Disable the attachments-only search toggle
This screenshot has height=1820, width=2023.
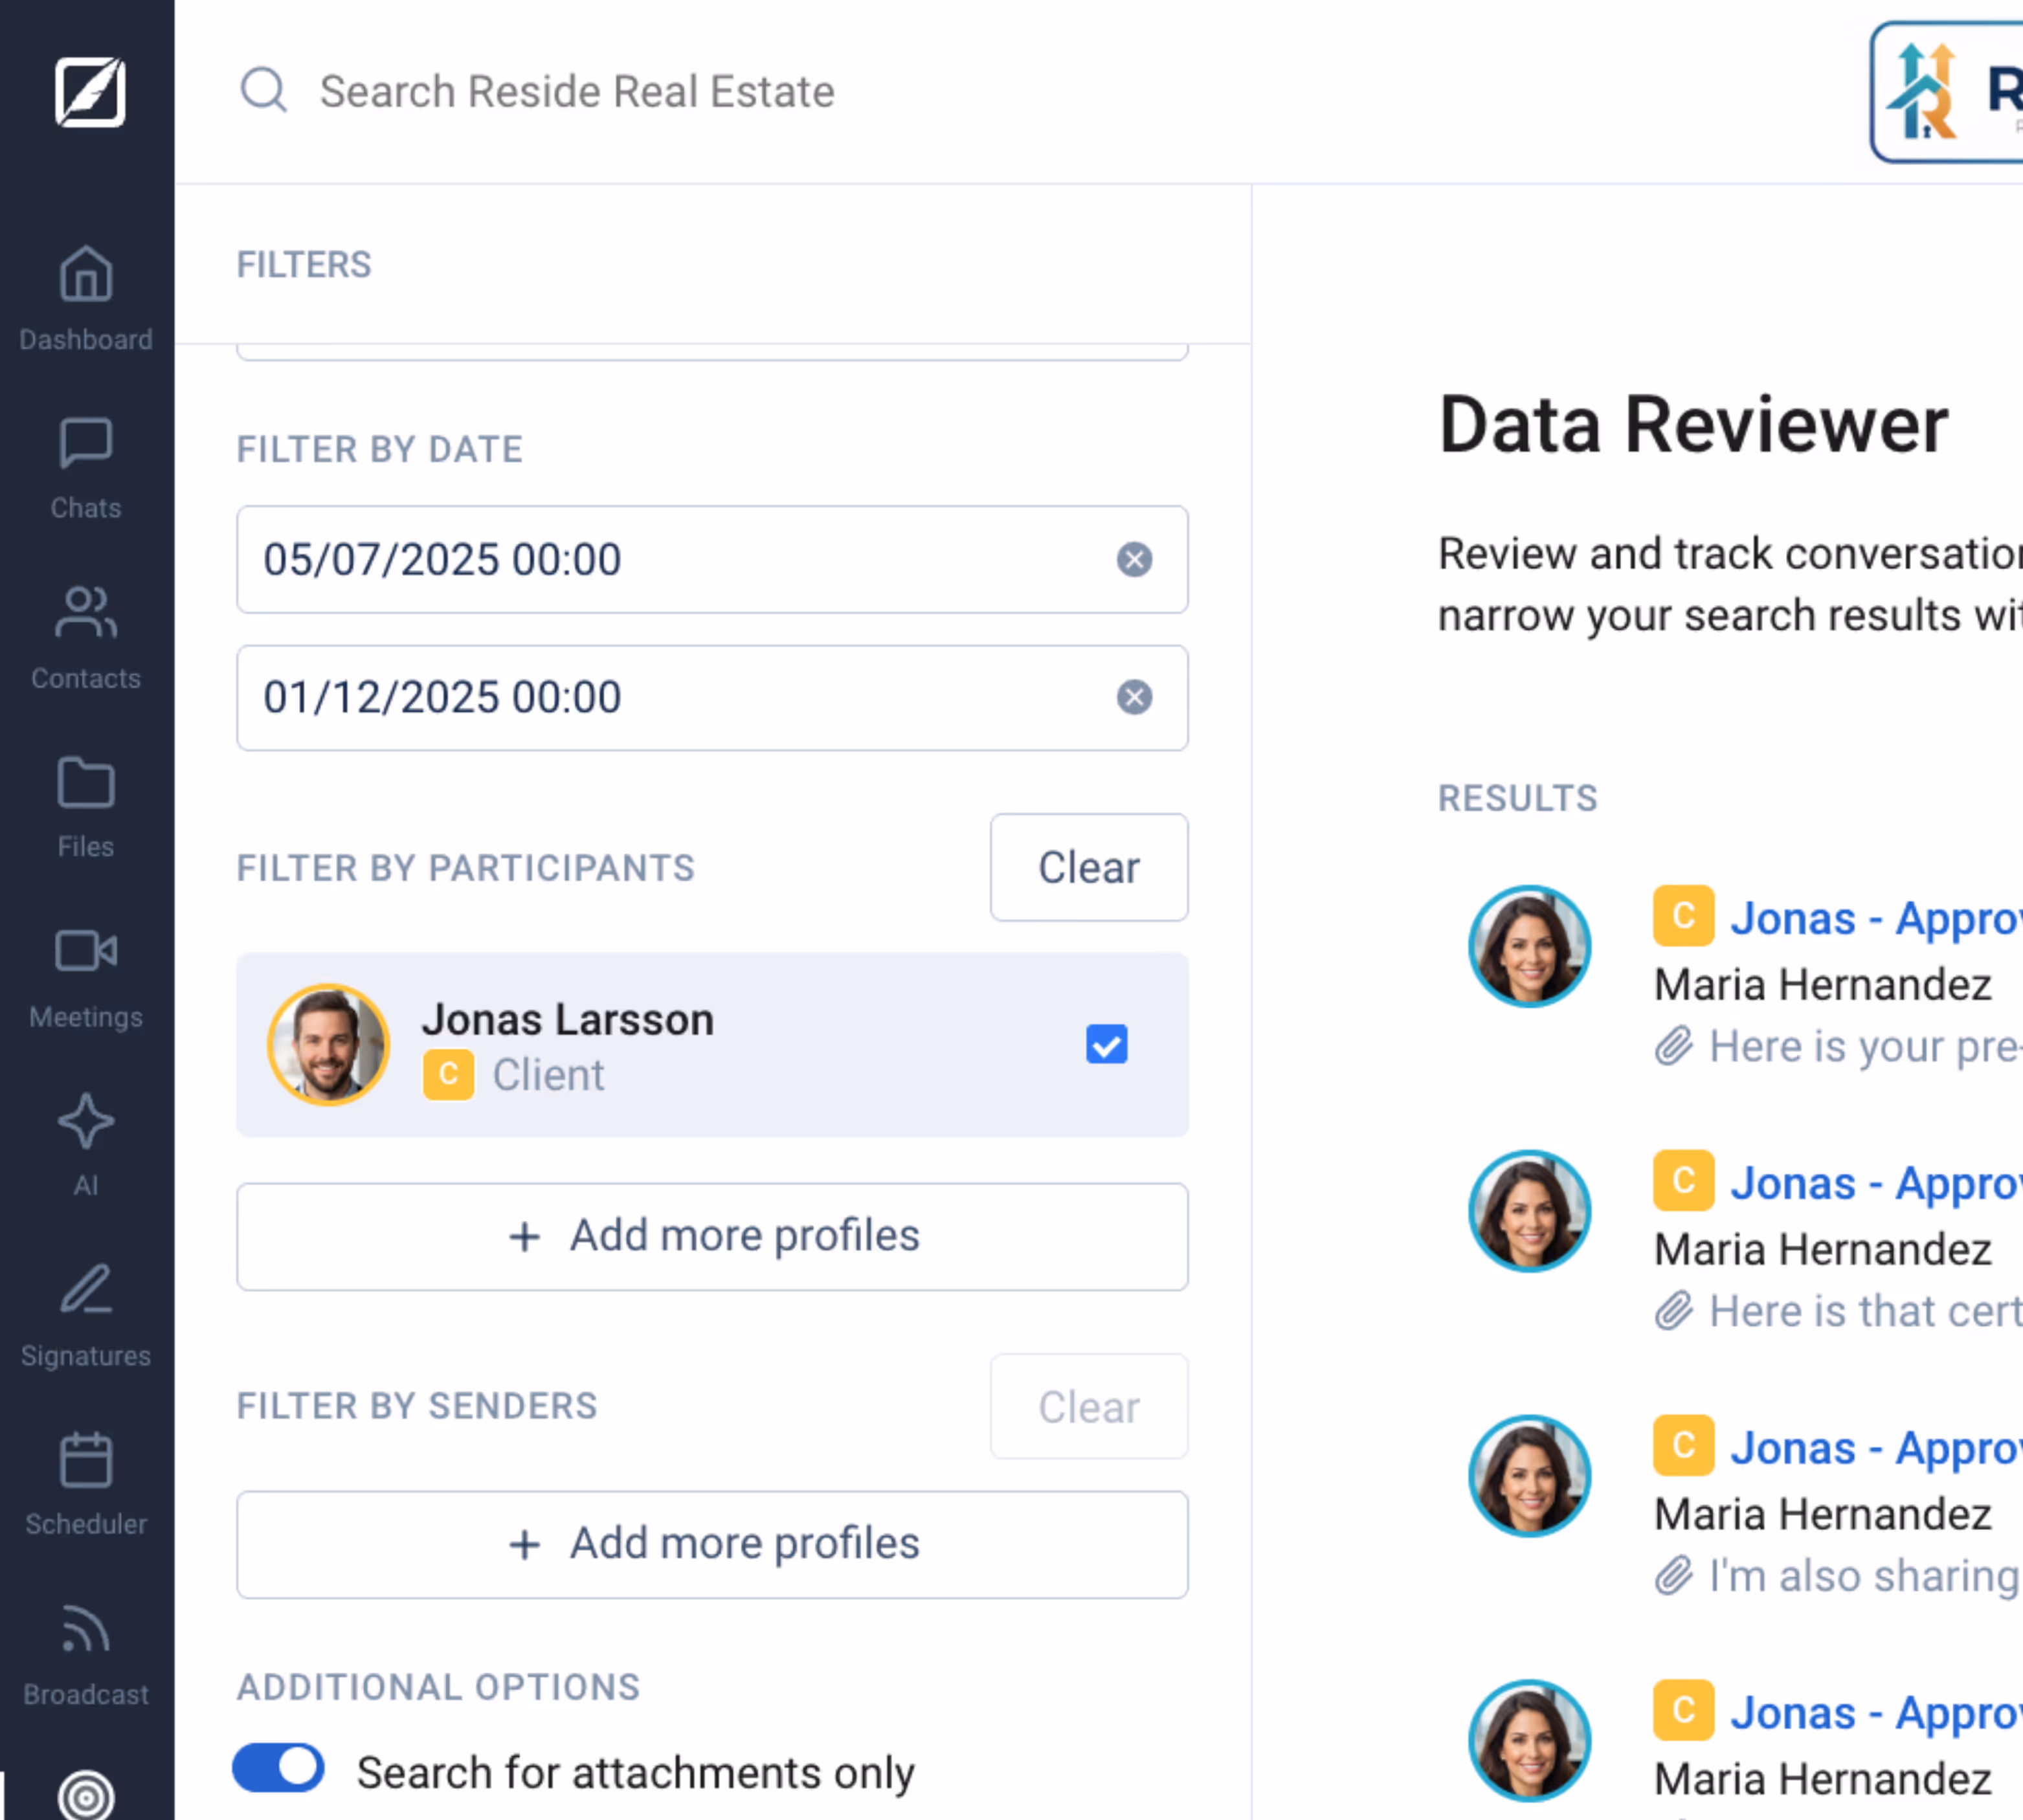279,1768
